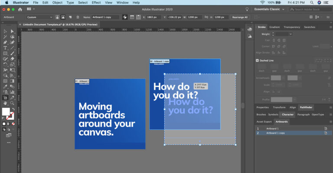333x173 pixels.
Task: Pick the Free Transform tool
Action: (x=12, y=70)
